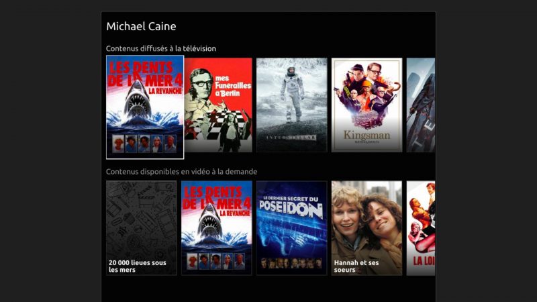Click the Poseidon title text on poster

pyautogui.click(x=291, y=207)
